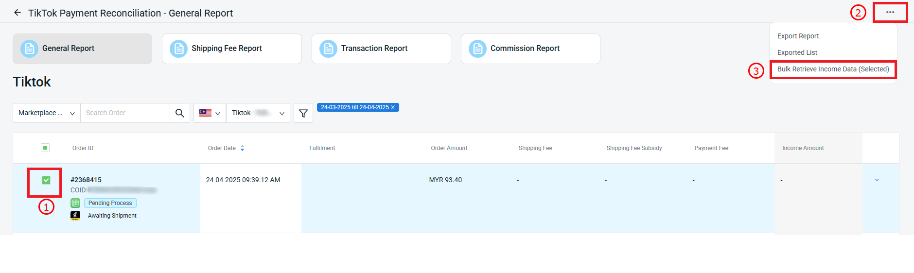Click the Shipping Fee Subsidy column header
This screenshot has width=914, height=273.
634,148
